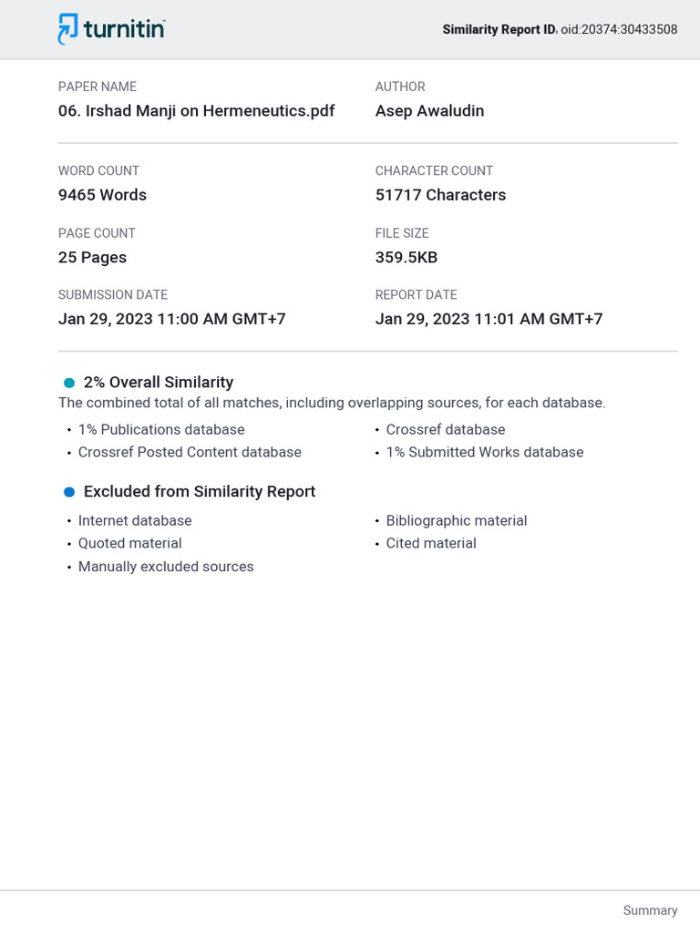Screen dimensions: 700x933
Task: Click the submission date value
Action: click(172, 319)
